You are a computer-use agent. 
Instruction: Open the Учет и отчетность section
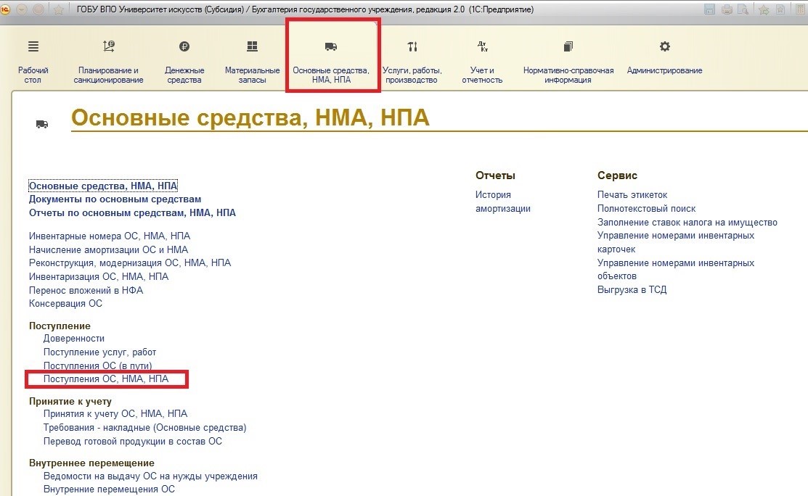482,61
